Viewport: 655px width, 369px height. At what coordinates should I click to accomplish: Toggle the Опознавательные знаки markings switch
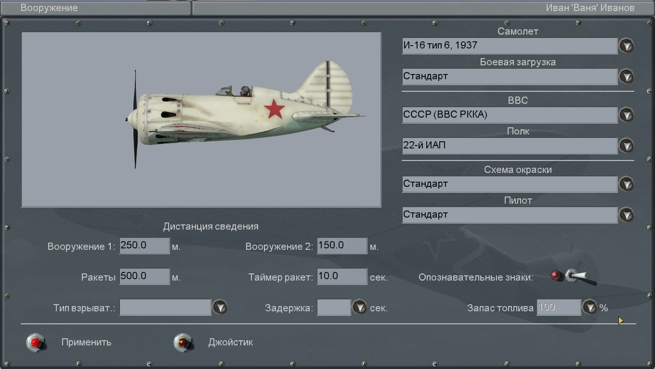574,276
